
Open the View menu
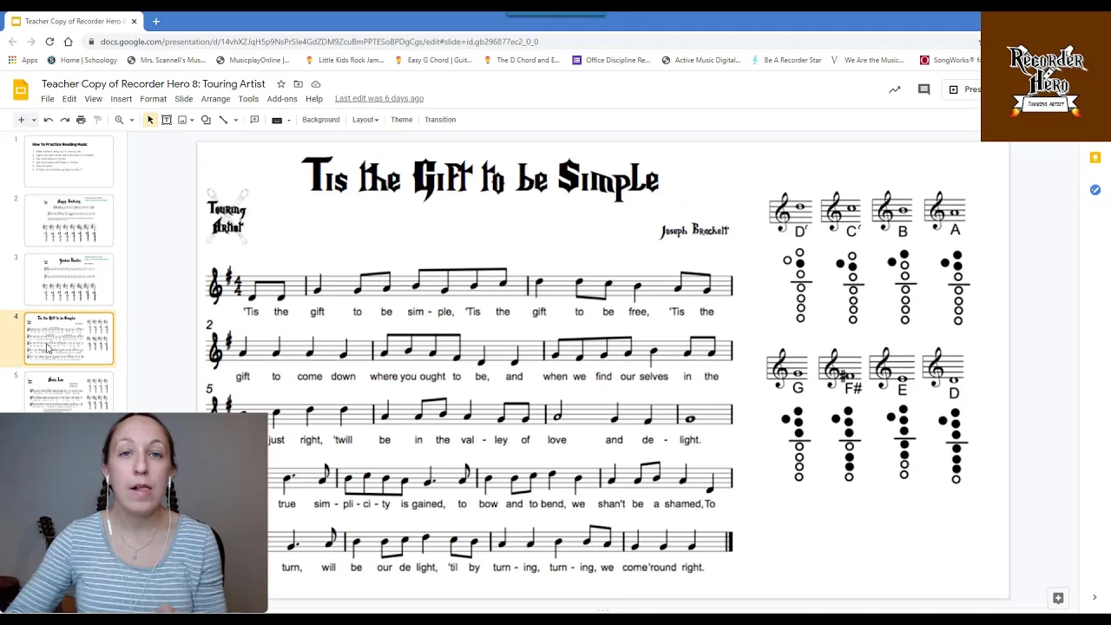(93, 99)
